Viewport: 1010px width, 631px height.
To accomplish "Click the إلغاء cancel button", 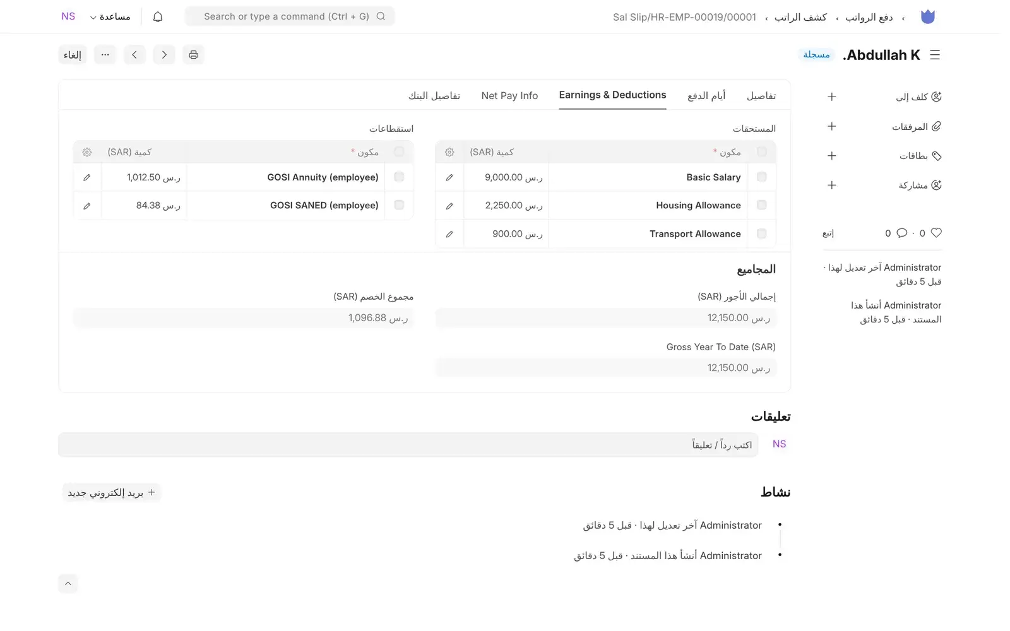I will tap(73, 55).
